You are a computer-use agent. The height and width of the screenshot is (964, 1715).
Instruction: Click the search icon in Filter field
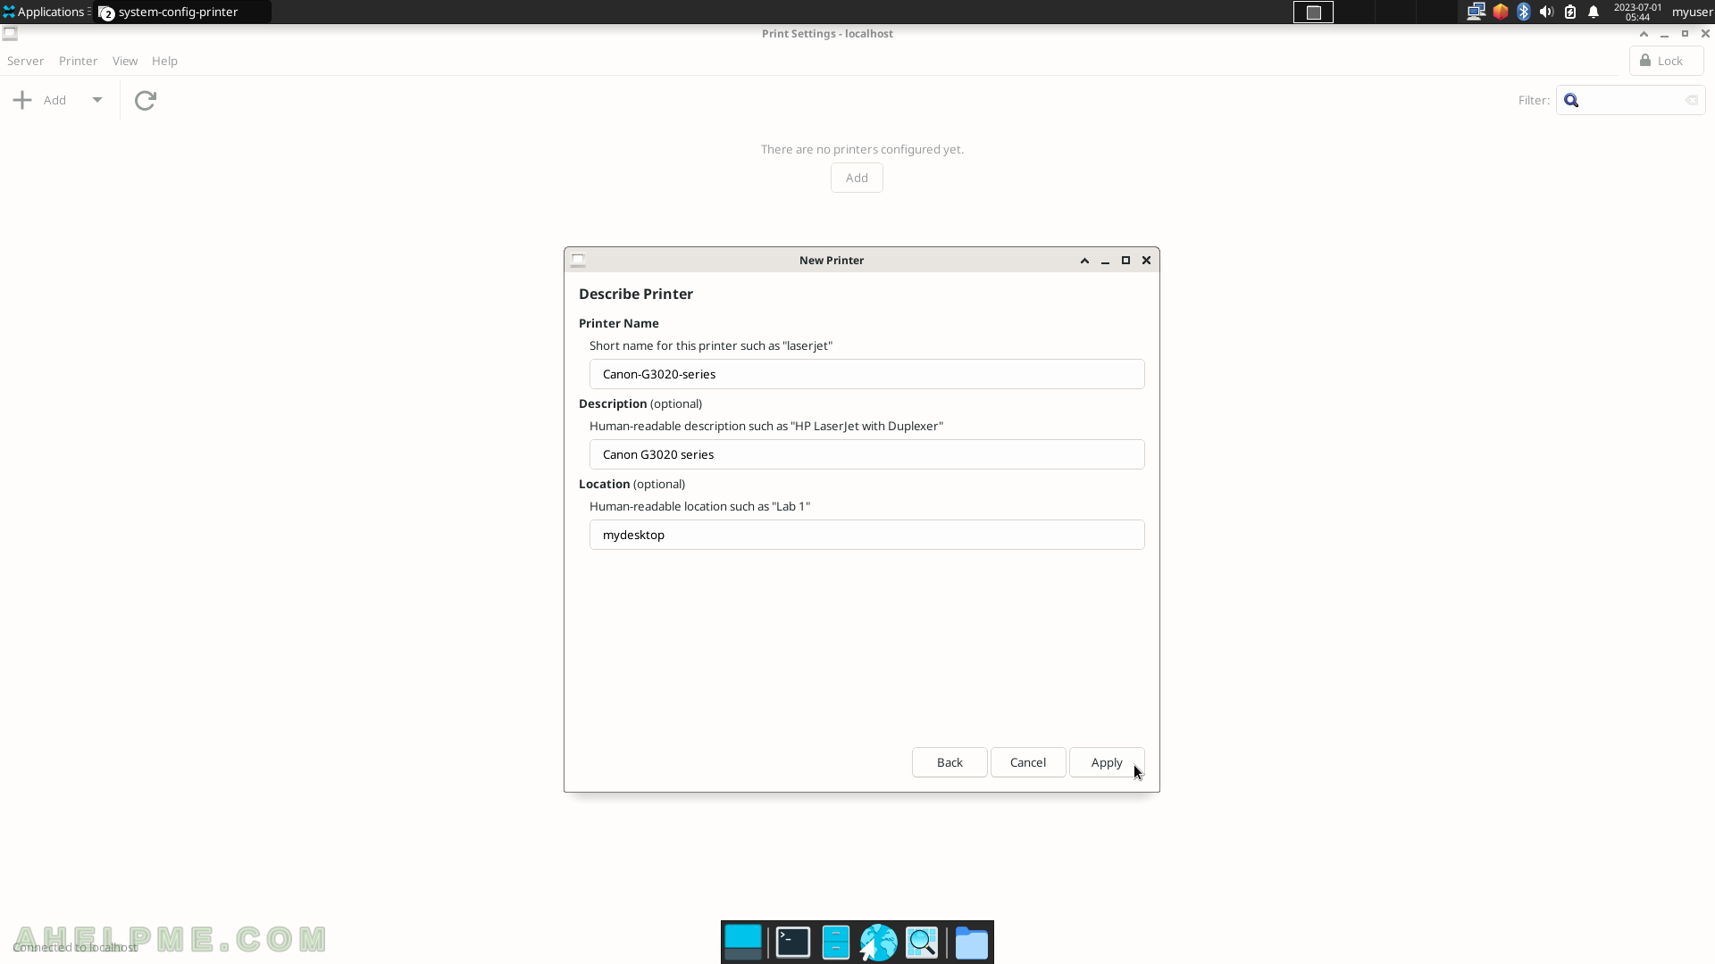[x=1572, y=100]
